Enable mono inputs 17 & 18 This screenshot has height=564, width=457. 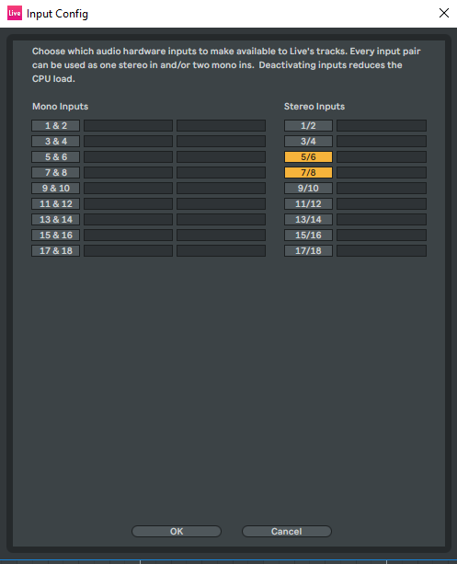coord(56,250)
